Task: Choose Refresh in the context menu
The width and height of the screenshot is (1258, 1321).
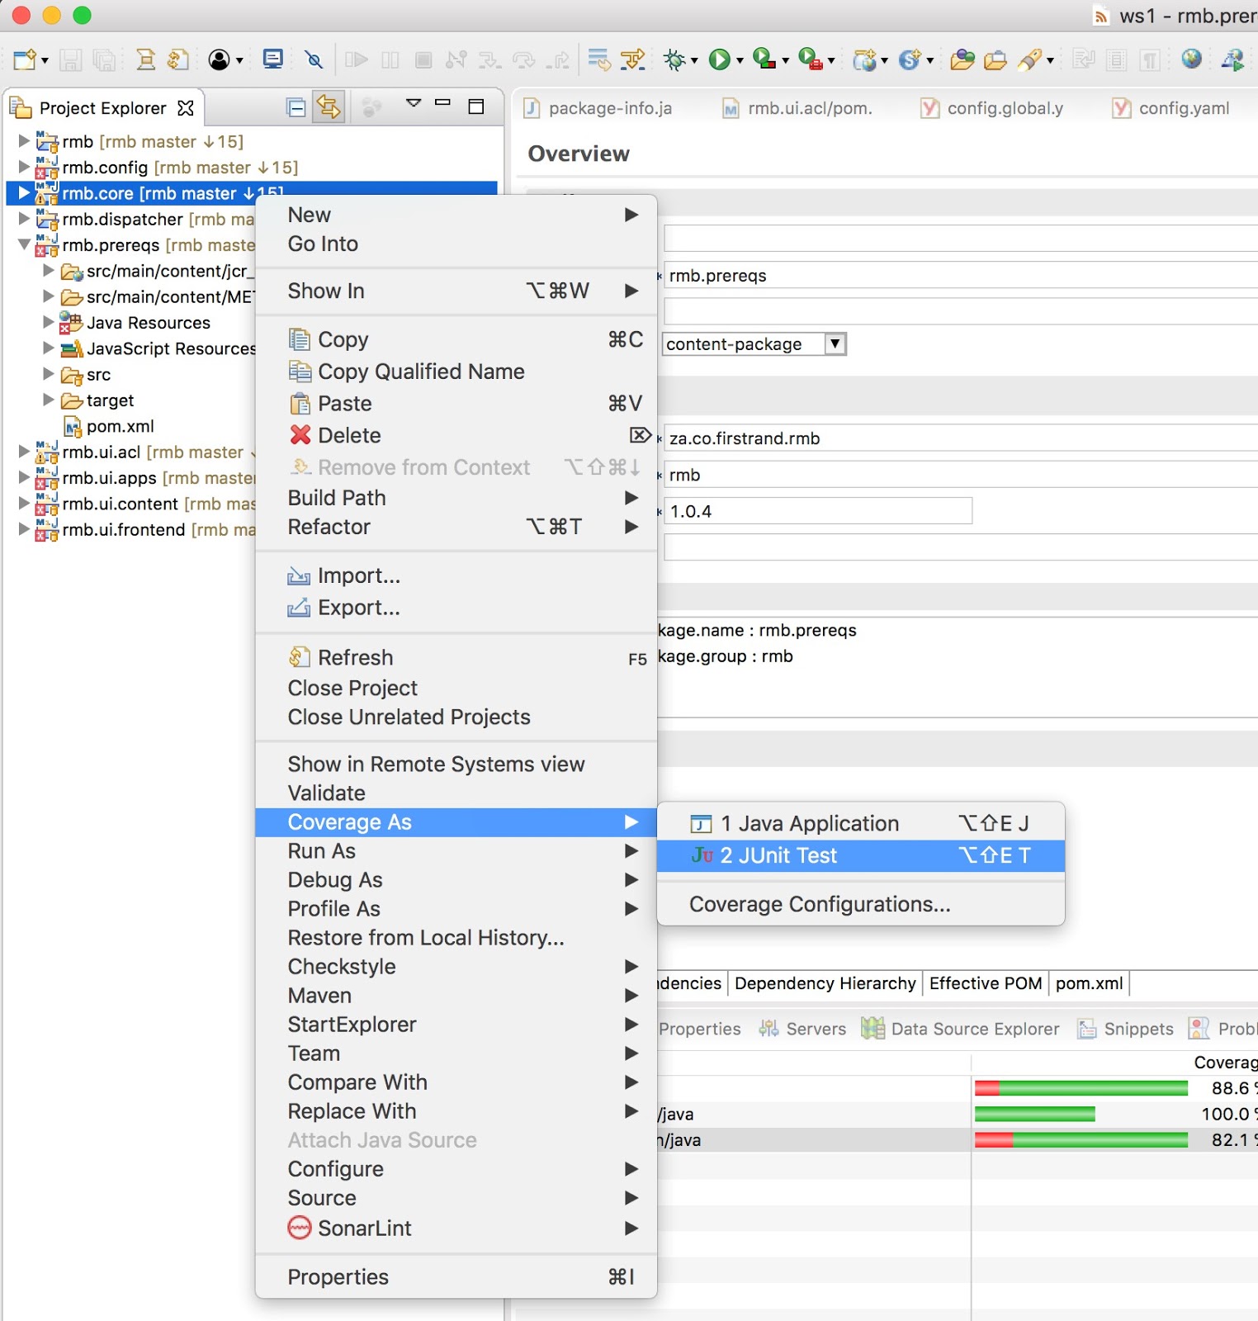Action: [x=456, y=658]
